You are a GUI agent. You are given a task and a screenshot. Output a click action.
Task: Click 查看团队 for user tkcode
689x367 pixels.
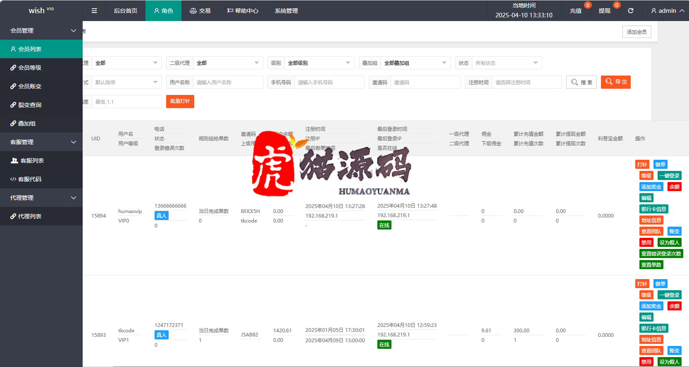651,350
